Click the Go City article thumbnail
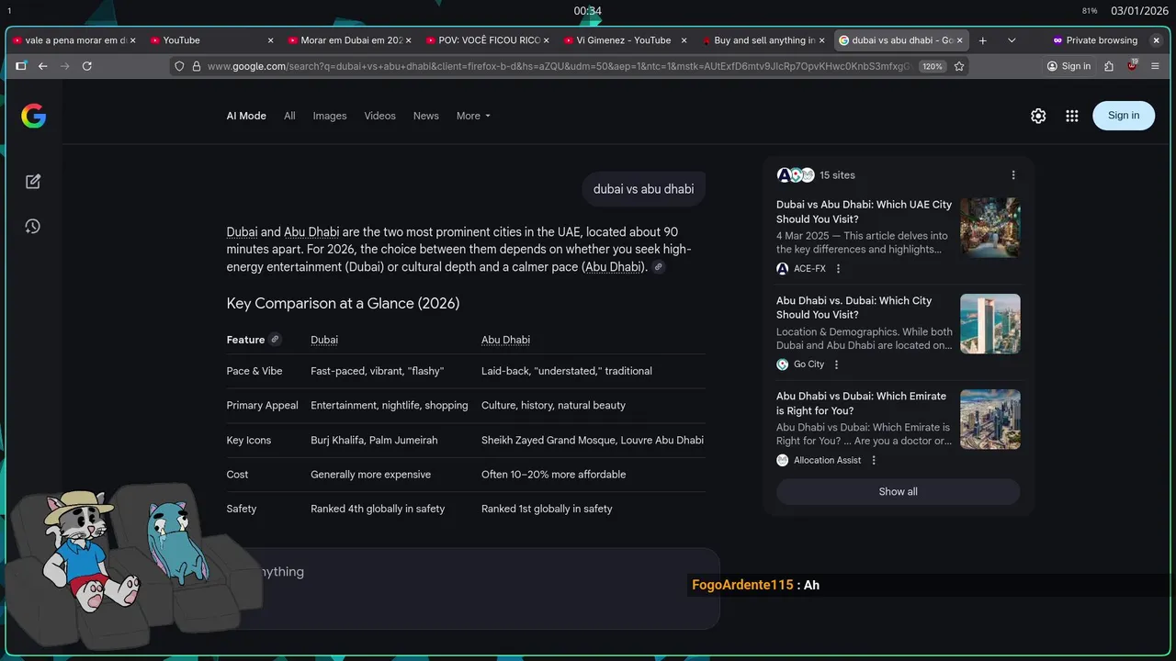The width and height of the screenshot is (1176, 661). (990, 324)
